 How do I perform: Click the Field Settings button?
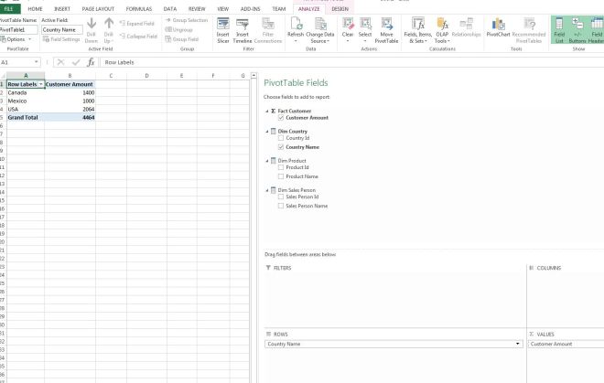[x=62, y=39]
